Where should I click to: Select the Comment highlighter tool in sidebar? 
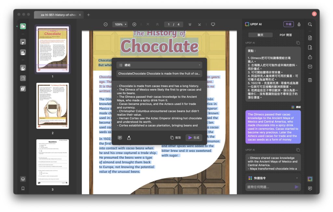[23, 42]
